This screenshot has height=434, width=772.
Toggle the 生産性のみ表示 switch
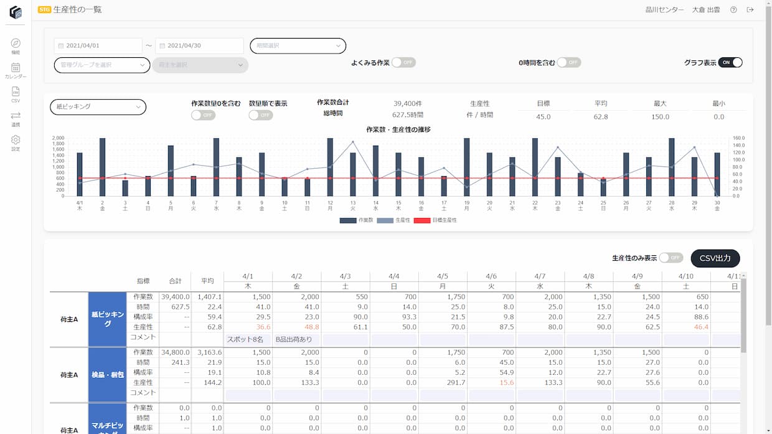671,258
